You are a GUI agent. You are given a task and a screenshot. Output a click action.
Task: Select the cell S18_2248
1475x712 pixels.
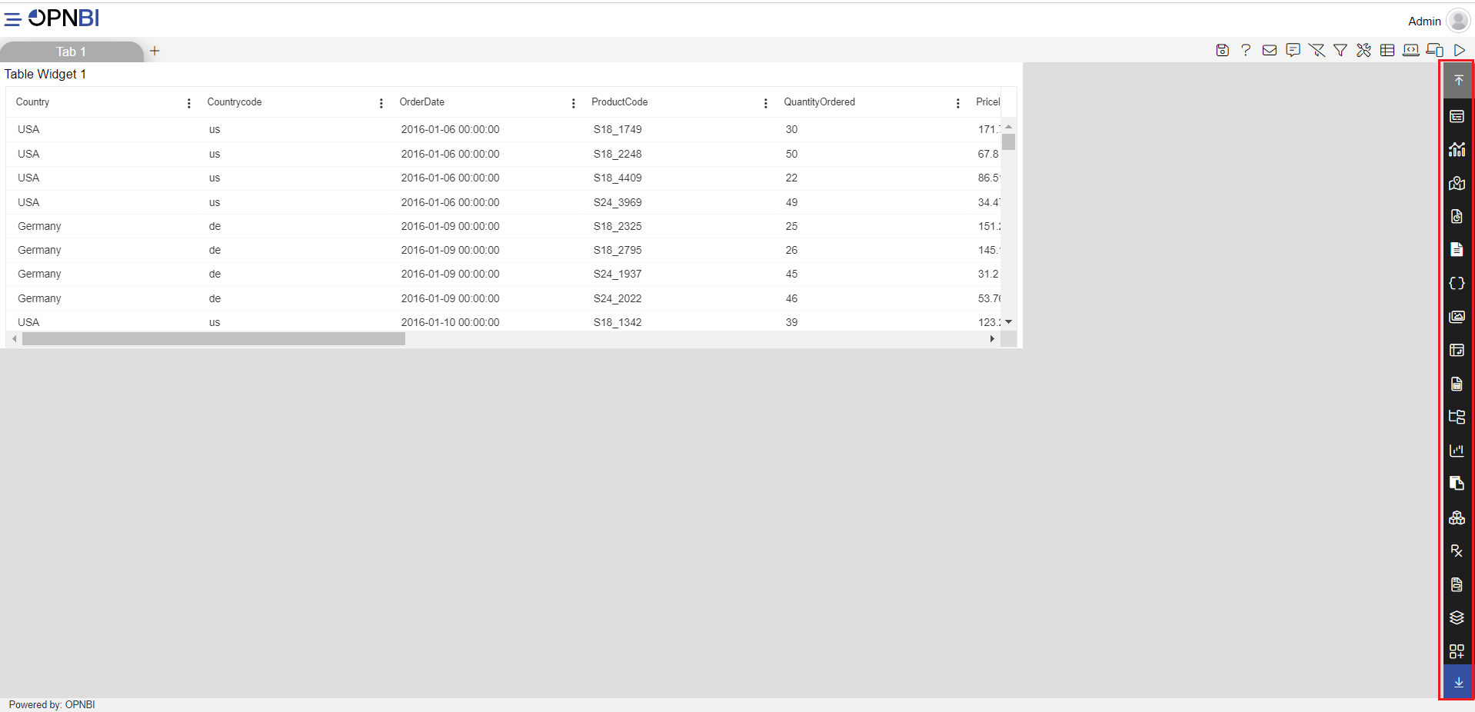618,154
